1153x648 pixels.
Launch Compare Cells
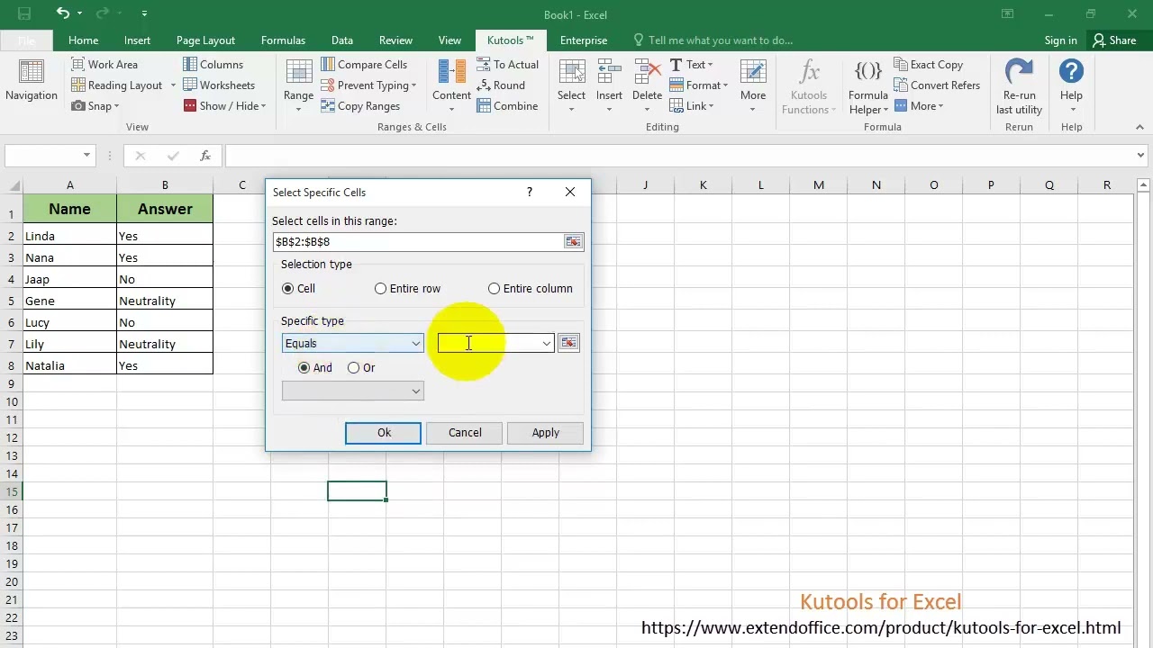364,65
